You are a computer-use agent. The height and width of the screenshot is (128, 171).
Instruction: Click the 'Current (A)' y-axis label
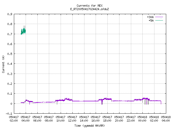click(x=3, y=64)
